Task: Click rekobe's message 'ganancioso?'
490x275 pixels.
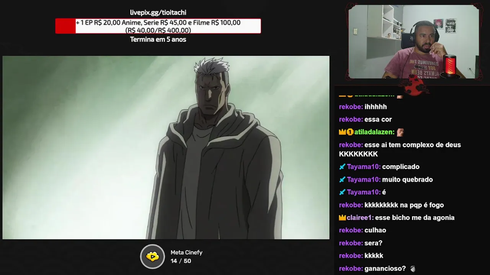Action: click(x=385, y=269)
